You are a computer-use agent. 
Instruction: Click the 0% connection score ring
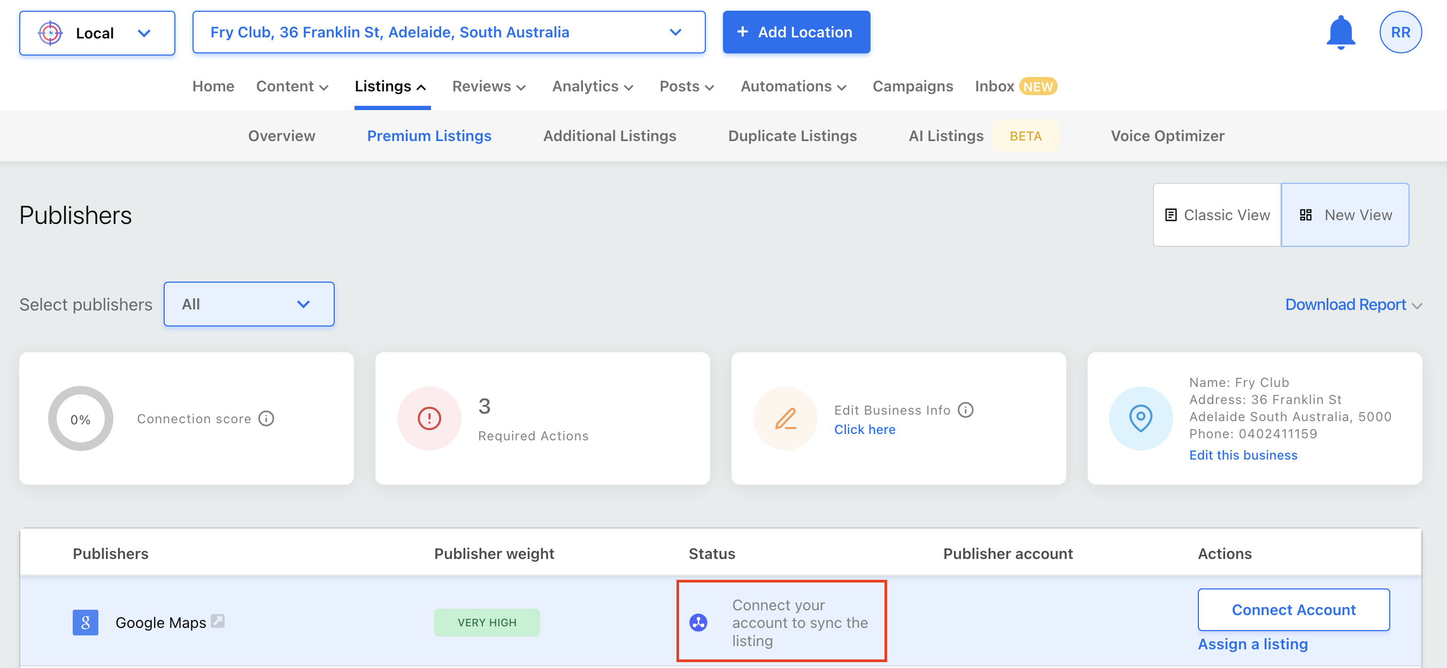point(80,419)
